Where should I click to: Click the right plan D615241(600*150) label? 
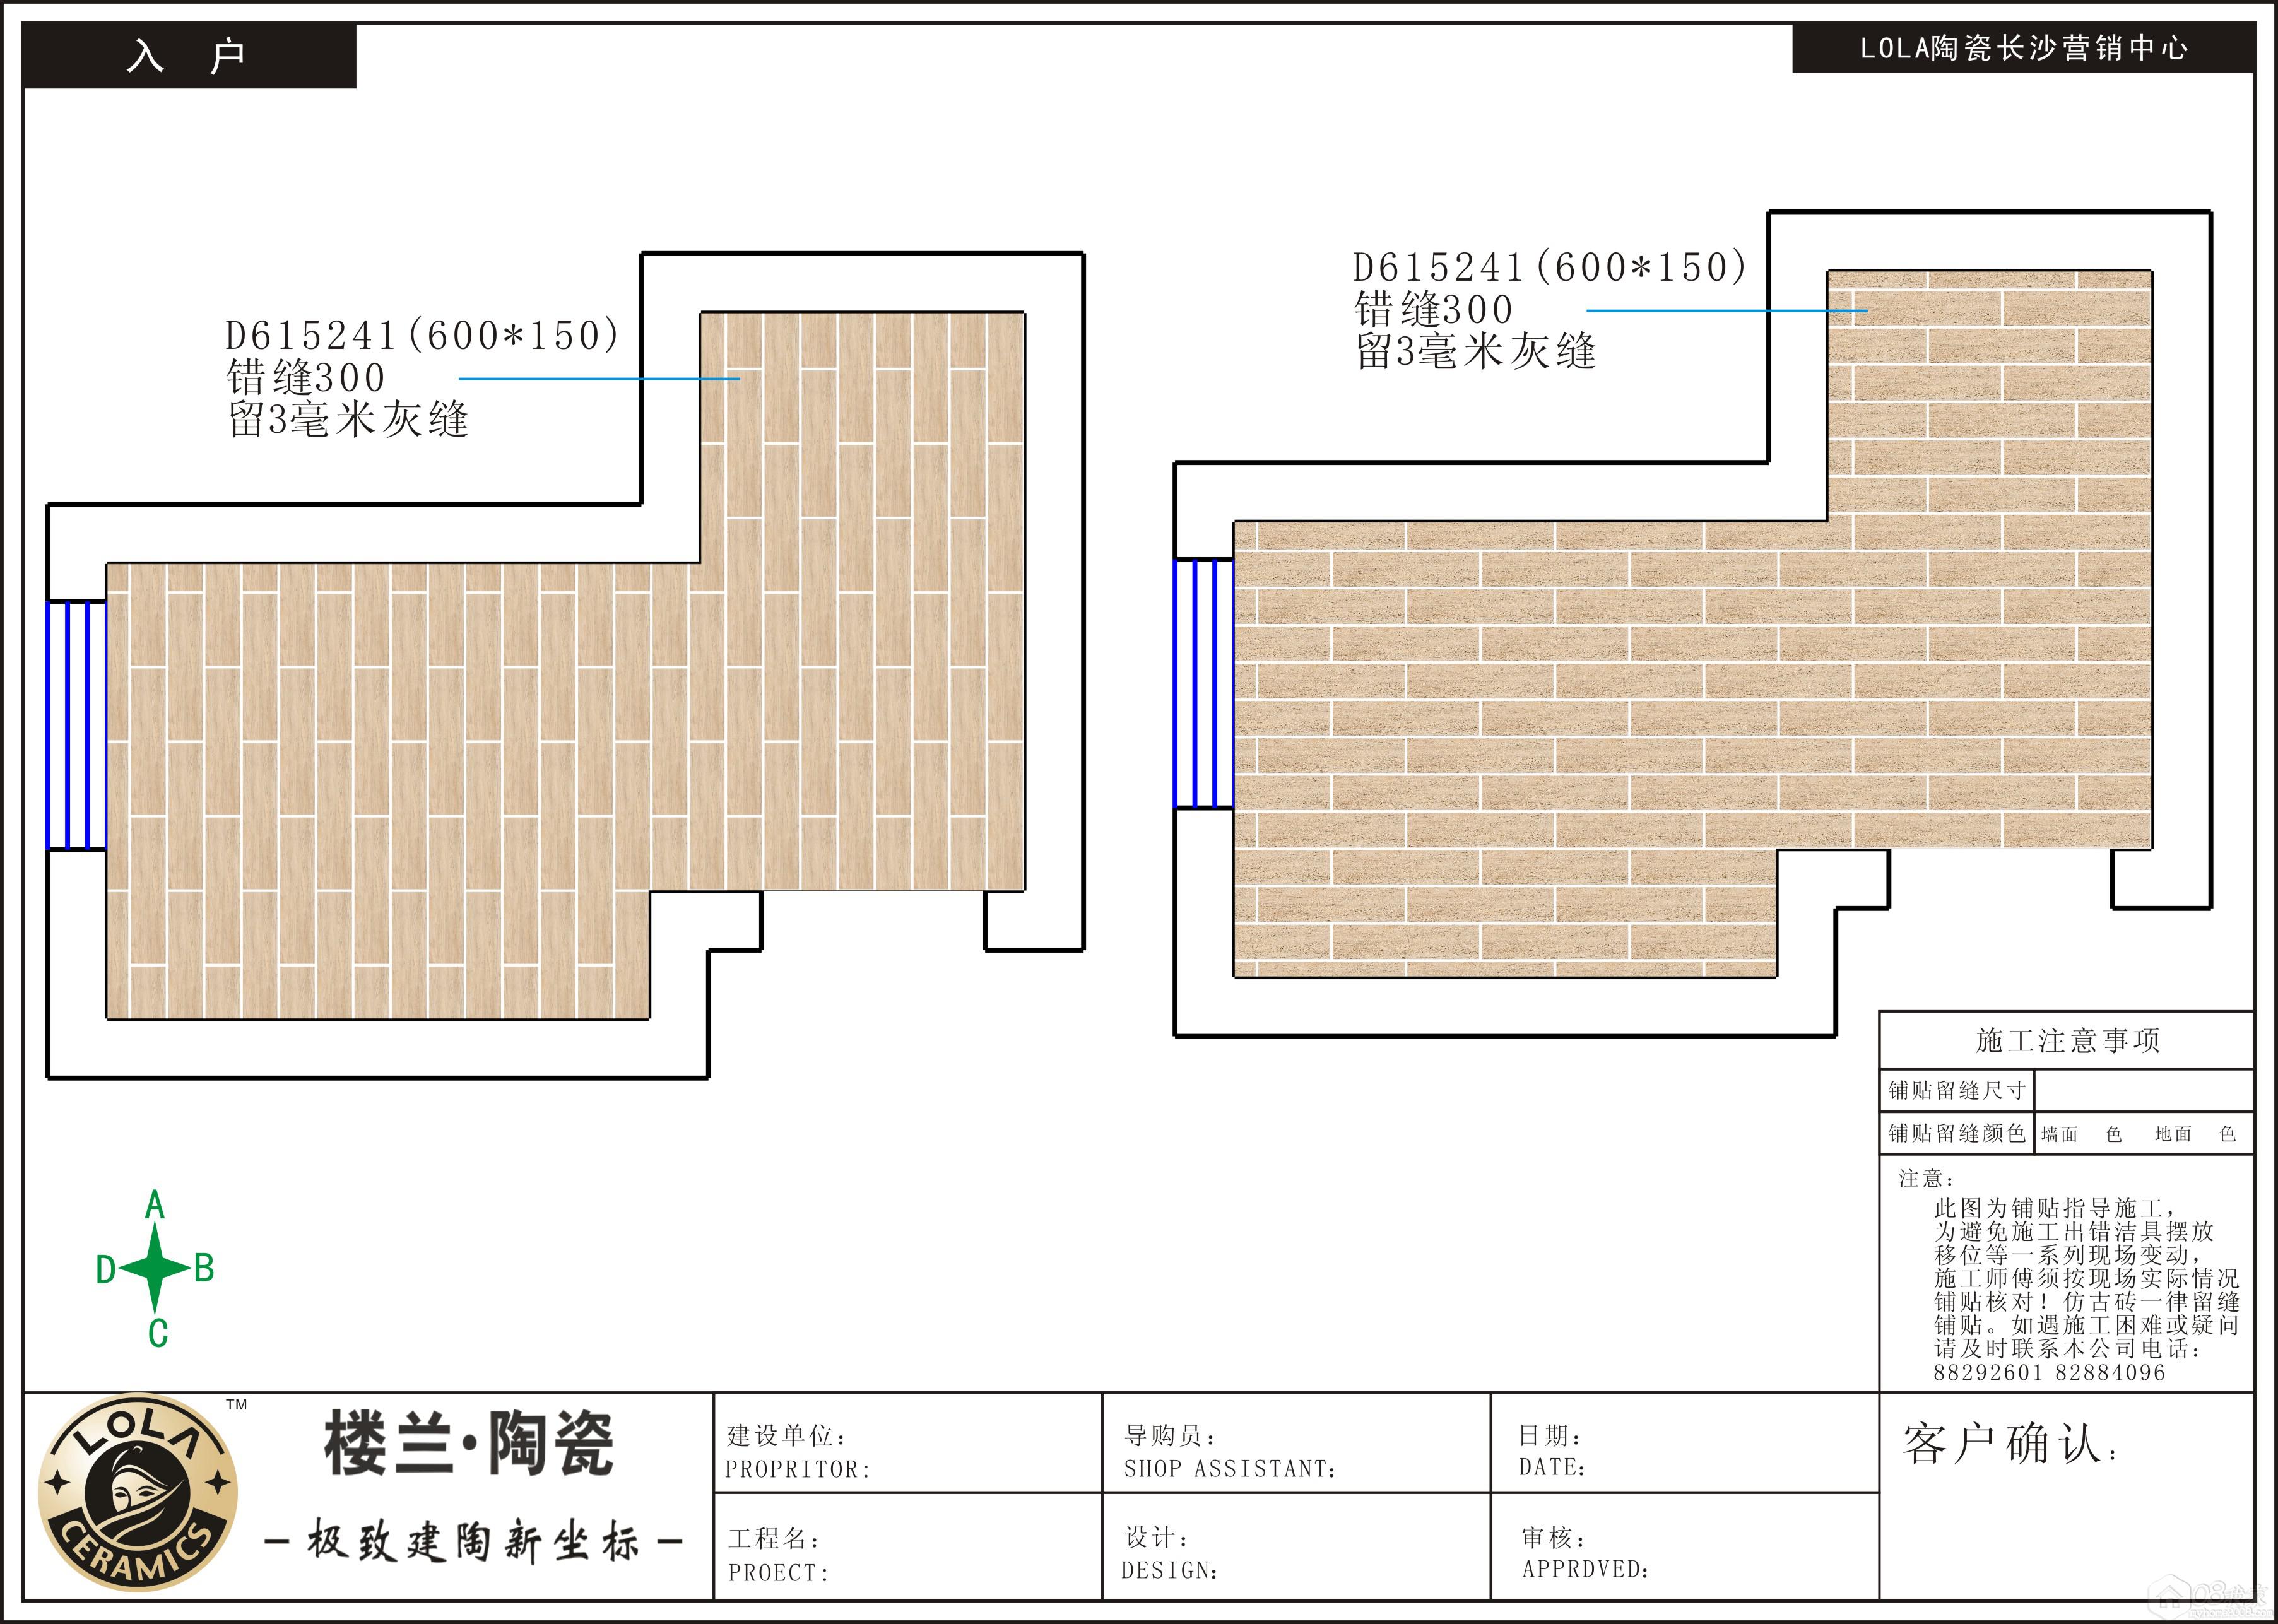tap(1549, 268)
